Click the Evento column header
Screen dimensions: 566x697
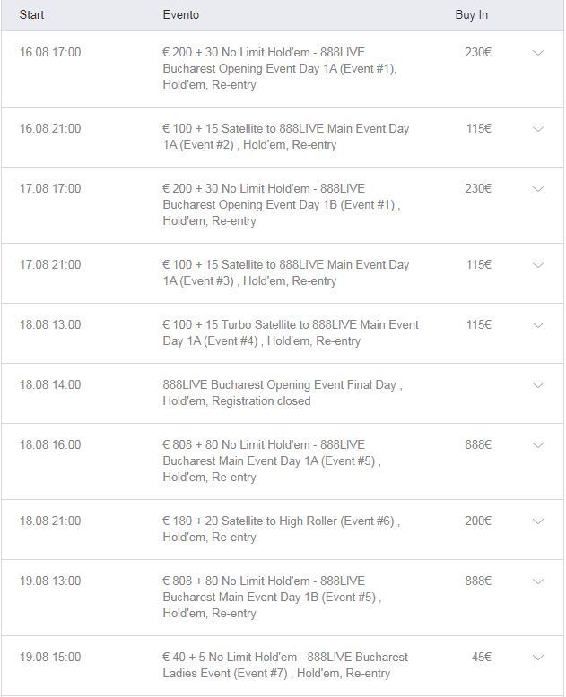(x=180, y=14)
